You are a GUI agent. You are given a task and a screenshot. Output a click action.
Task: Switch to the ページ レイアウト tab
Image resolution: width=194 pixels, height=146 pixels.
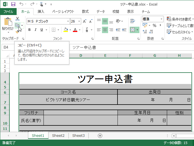[63, 12]
